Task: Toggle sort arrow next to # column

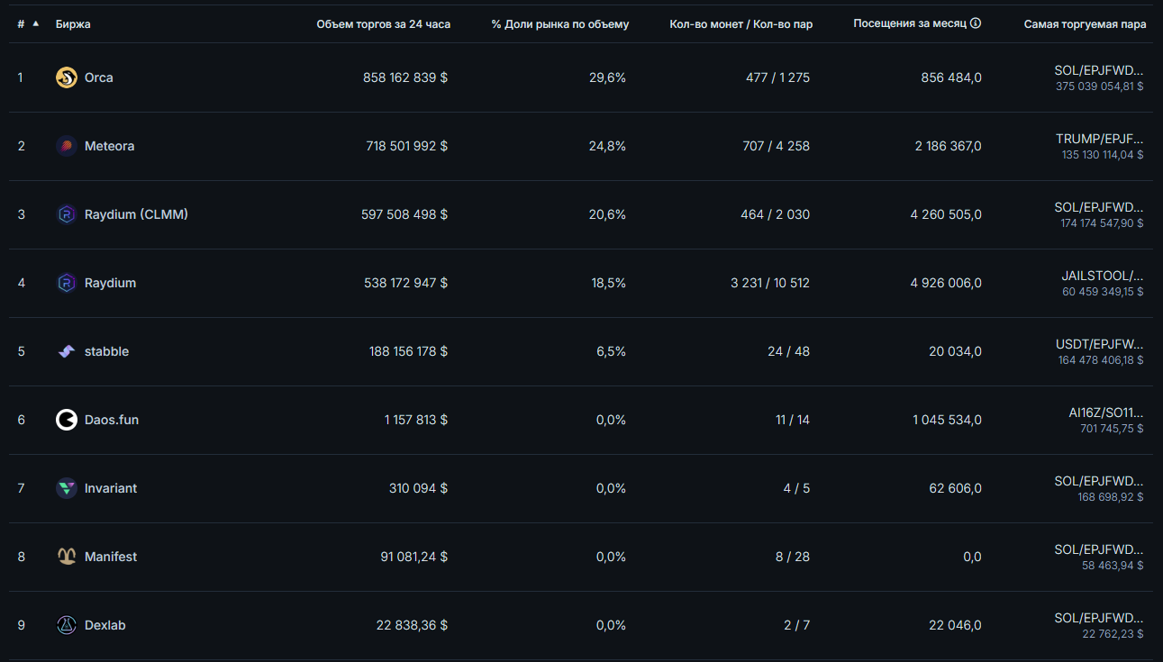Action: 36,23
